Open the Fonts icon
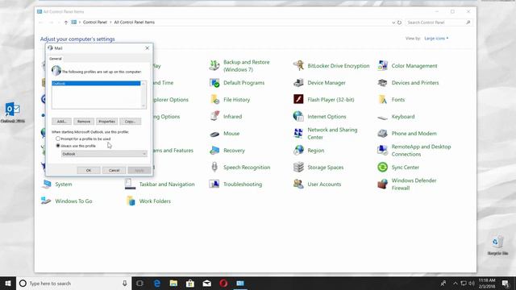Screen dimensions: 516x290 [382, 99]
